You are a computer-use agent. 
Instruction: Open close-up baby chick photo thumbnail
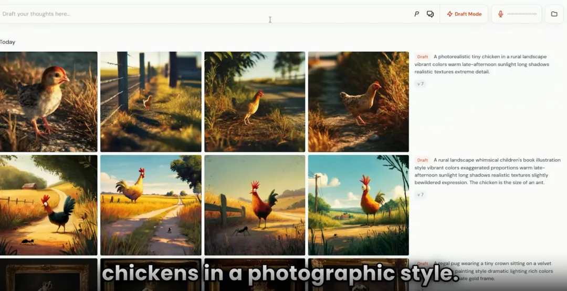click(48, 102)
